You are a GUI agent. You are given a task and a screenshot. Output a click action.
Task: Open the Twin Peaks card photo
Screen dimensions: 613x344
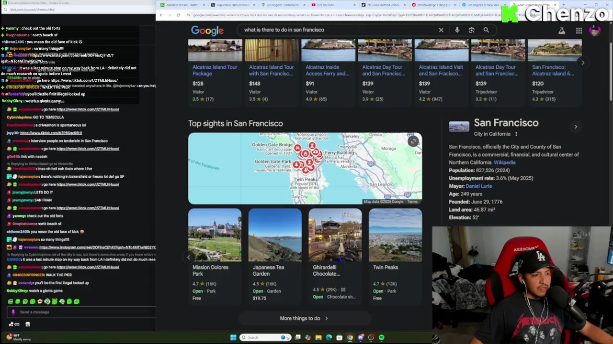pyautogui.click(x=395, y=235)
